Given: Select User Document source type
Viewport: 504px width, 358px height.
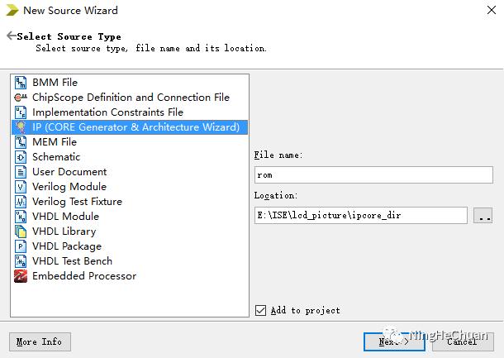Looking at the screenshot, I should (x=69, y=172).
